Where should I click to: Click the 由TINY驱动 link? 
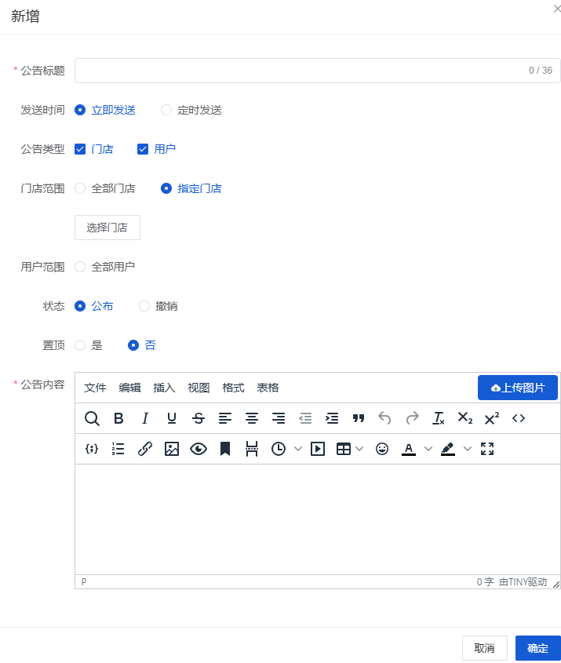point(523,582)
